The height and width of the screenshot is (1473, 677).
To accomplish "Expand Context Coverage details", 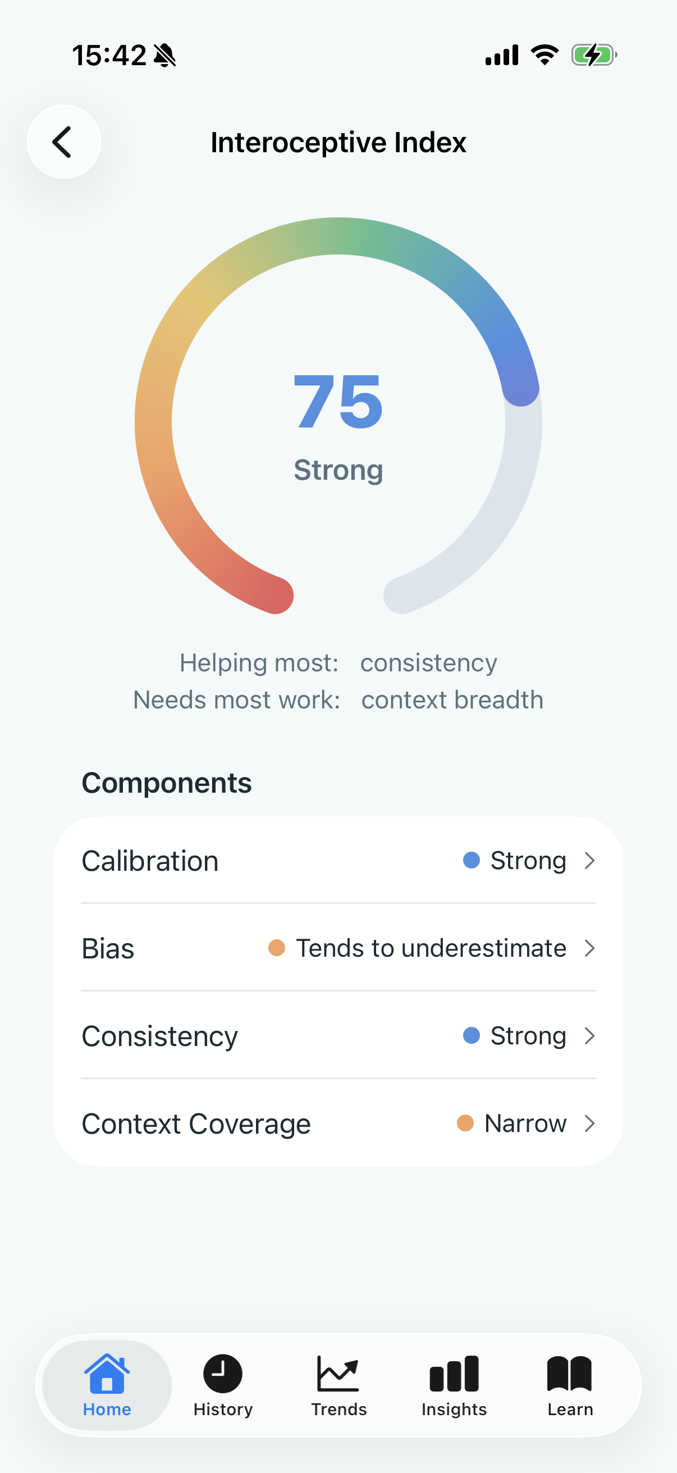I will pos(590,1123).
